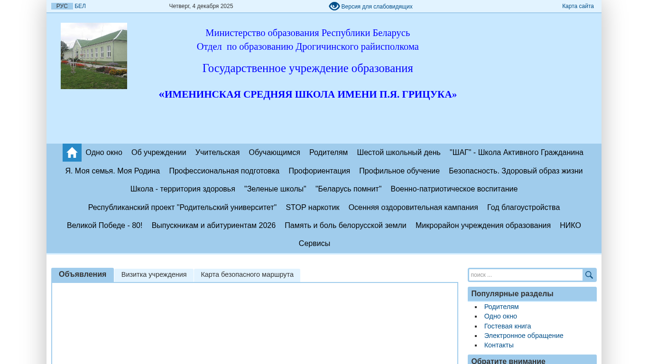Open the Сервисы menu
This screenshot has width=648, height=364.
315,244
